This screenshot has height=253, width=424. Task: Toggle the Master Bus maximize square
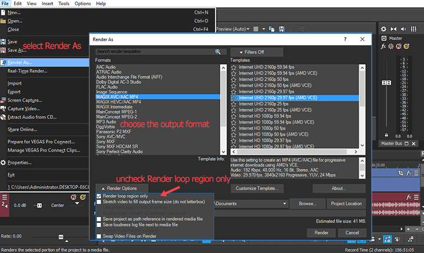pyautogui.click(x=406, y=144)
